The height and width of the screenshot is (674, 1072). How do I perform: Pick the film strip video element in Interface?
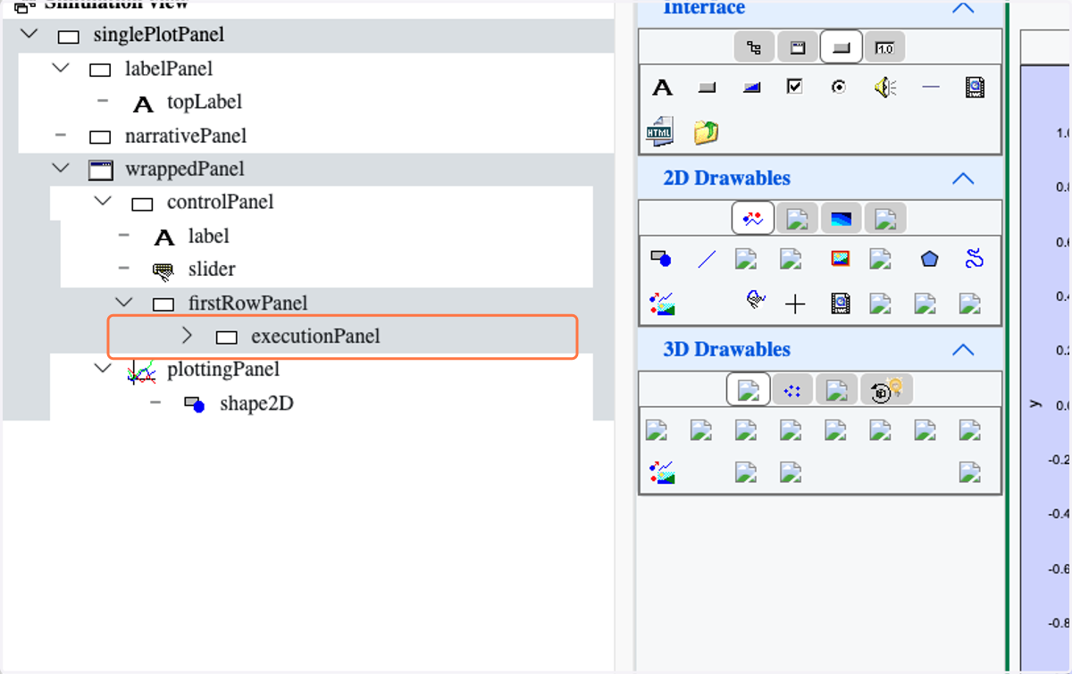coord(975,87)
